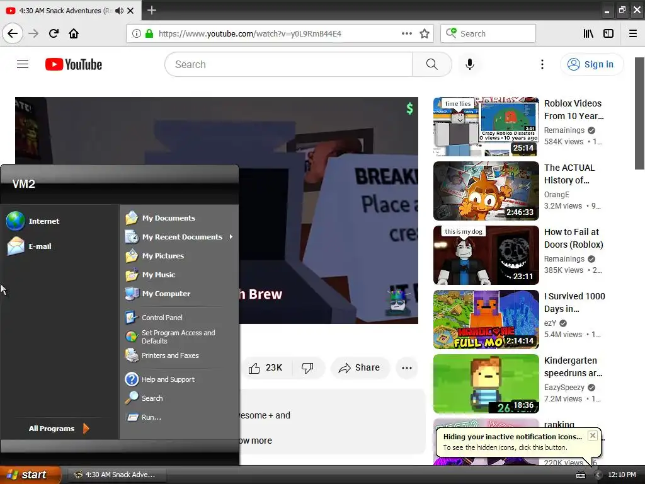Screen dimensions: 645x484
Task: Sign in to YouTube
Action: click(x=591, y=64)
